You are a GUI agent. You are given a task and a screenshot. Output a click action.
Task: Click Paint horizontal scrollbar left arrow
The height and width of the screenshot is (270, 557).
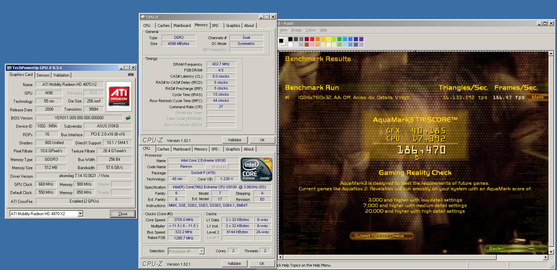(281, 257)
